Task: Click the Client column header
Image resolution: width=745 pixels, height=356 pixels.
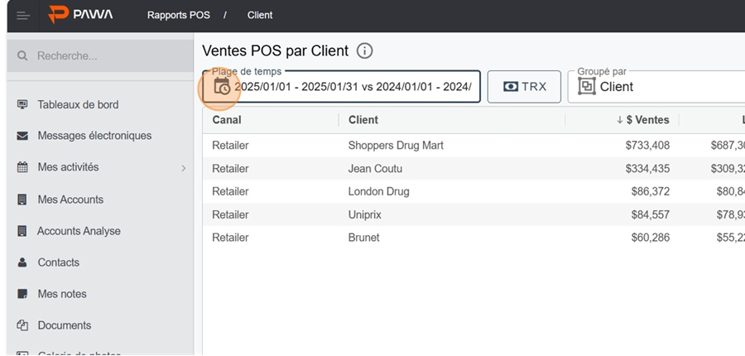Action: 363,120
